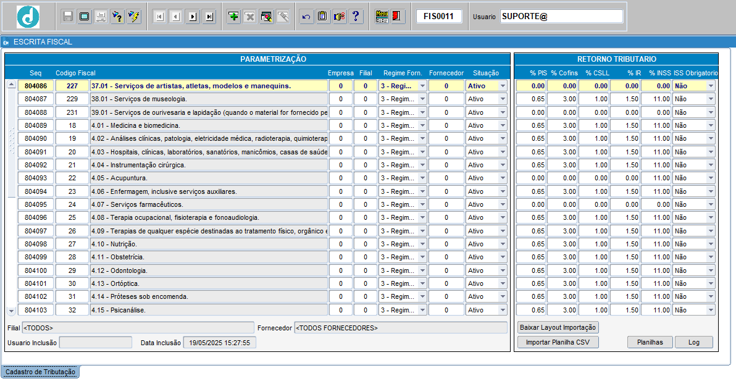
Task: Click Fornecedor cell for row 804091
Action: tap(446, 152)
